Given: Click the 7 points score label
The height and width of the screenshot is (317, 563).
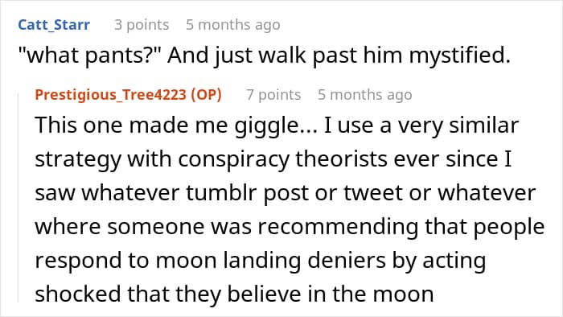Looking at the screenshot, I should 273,95.
